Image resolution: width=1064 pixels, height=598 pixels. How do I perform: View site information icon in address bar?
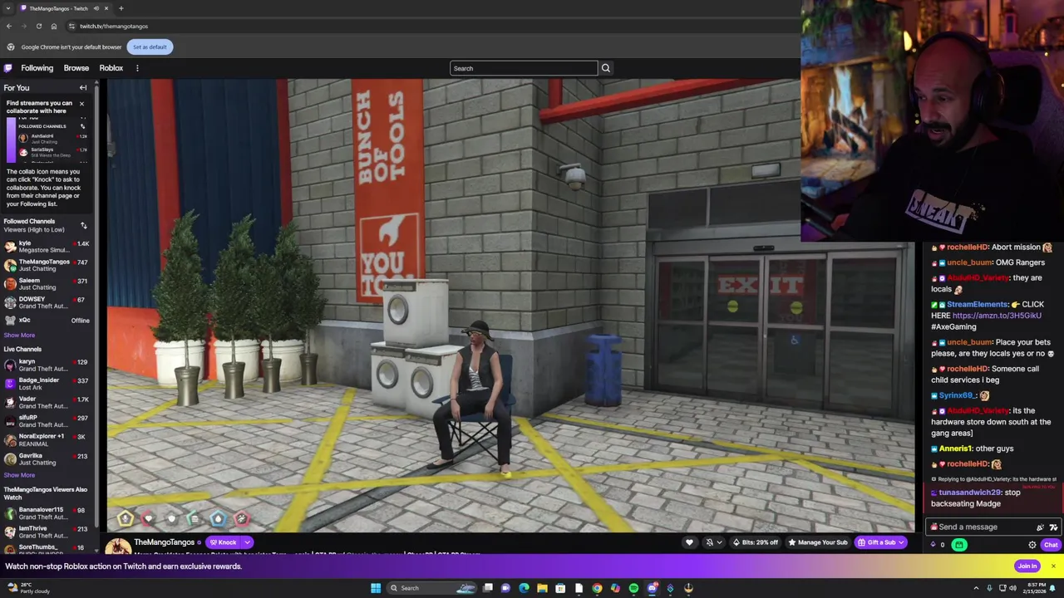click(71, 26)
